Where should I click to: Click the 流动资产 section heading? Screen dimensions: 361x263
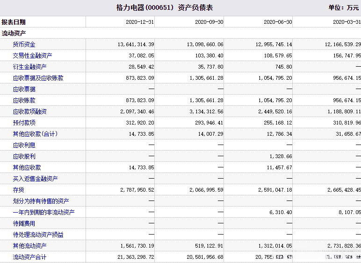pos(14,33)
